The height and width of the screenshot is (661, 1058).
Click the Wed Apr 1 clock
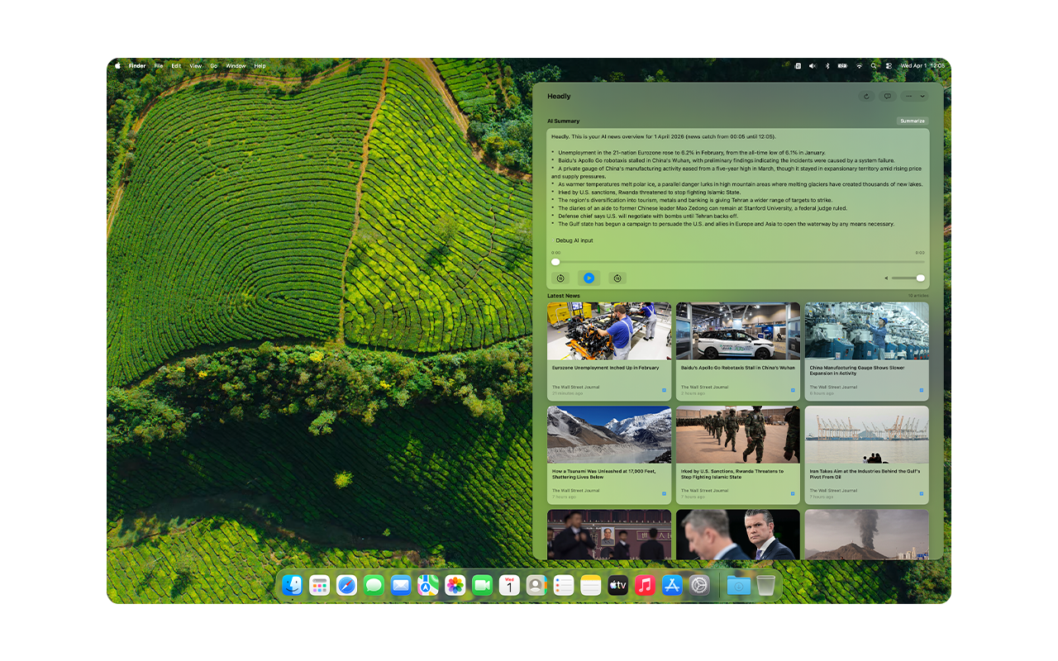[922, 65]
